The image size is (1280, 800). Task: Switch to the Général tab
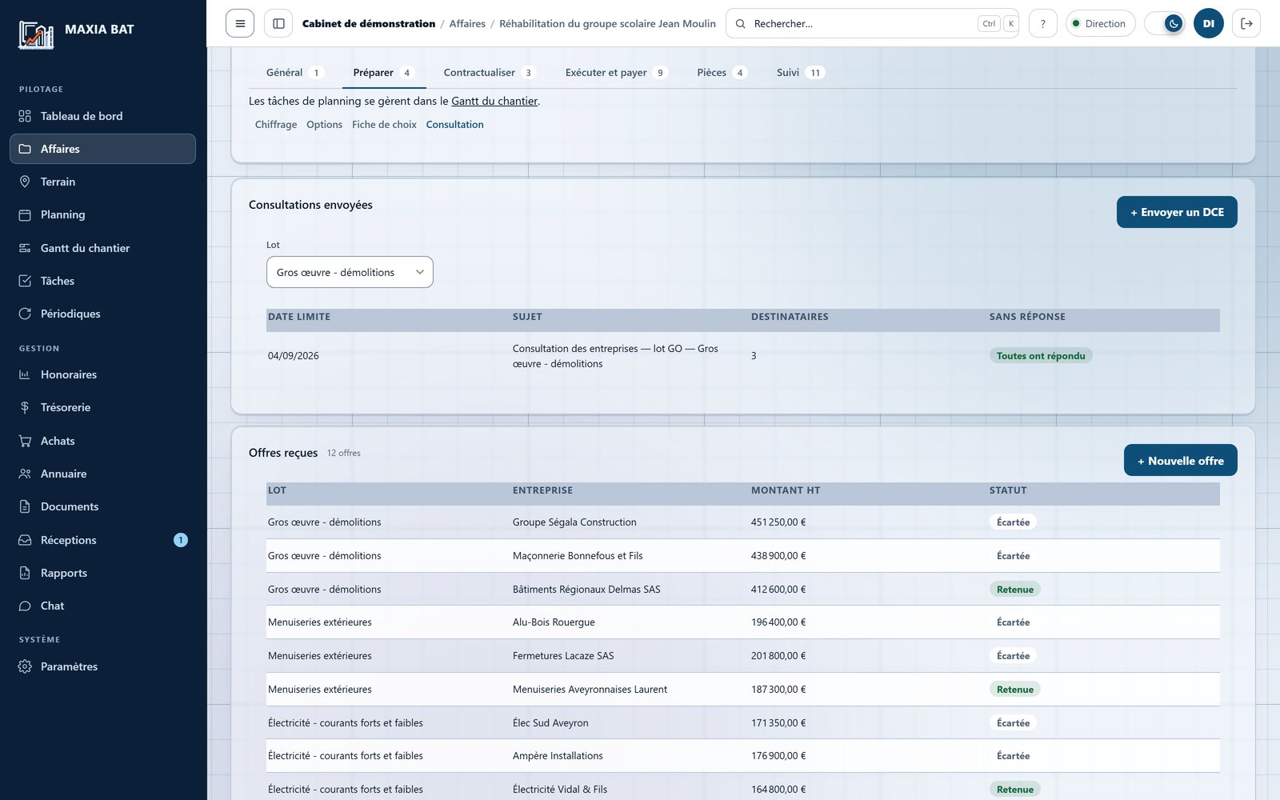pos(294,72)
